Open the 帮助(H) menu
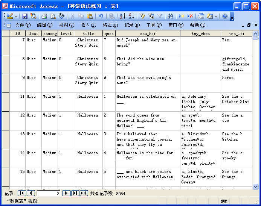This screenshot has height=206, width=261. (x=198, y=25)
